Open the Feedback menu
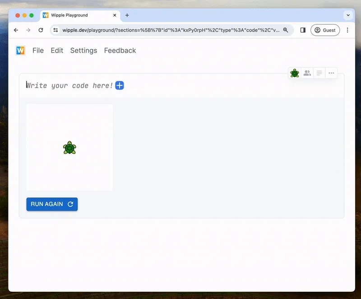 click(120, 51)
